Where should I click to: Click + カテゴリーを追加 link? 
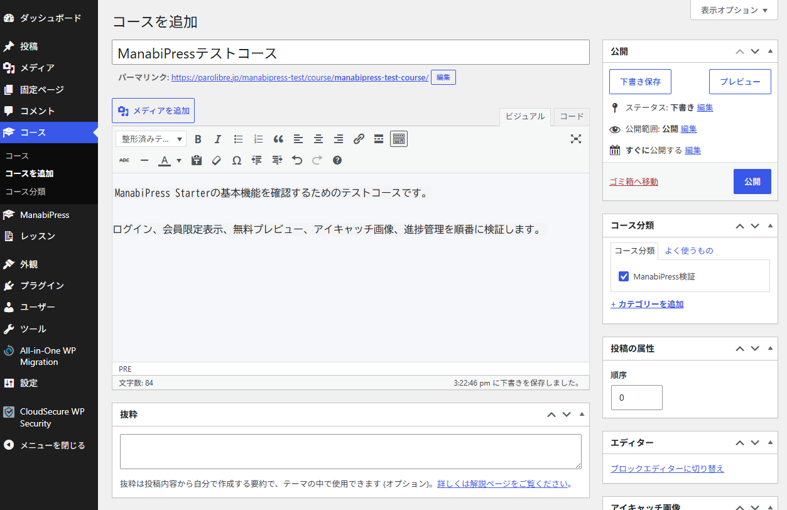647,304
